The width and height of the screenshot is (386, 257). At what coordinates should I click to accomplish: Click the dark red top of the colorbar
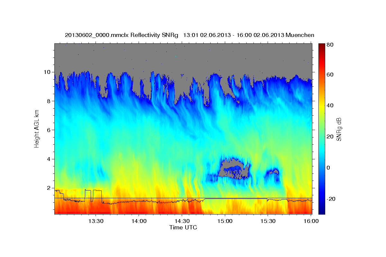point(321,46)
